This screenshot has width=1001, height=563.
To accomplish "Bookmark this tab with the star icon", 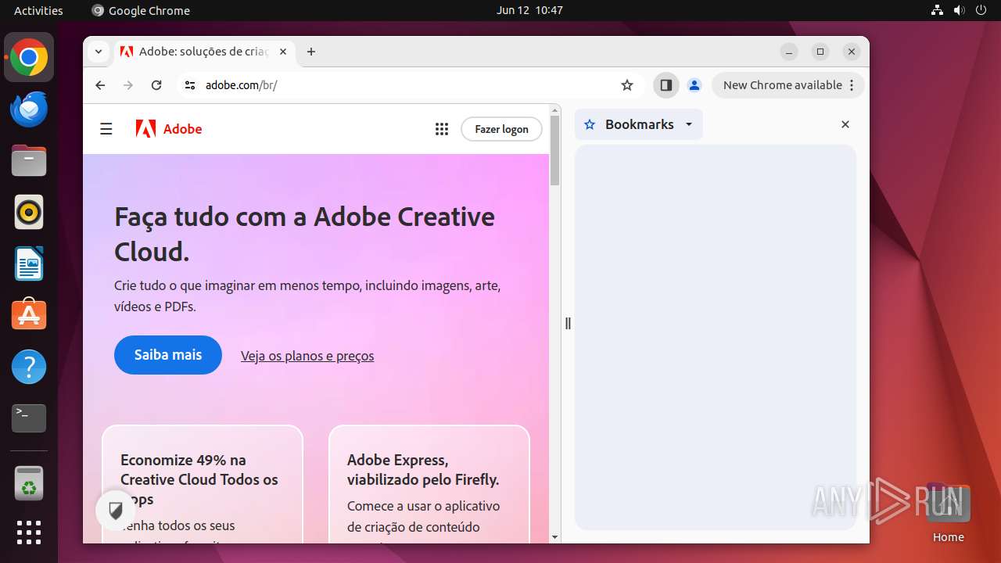I will (627, 85).
